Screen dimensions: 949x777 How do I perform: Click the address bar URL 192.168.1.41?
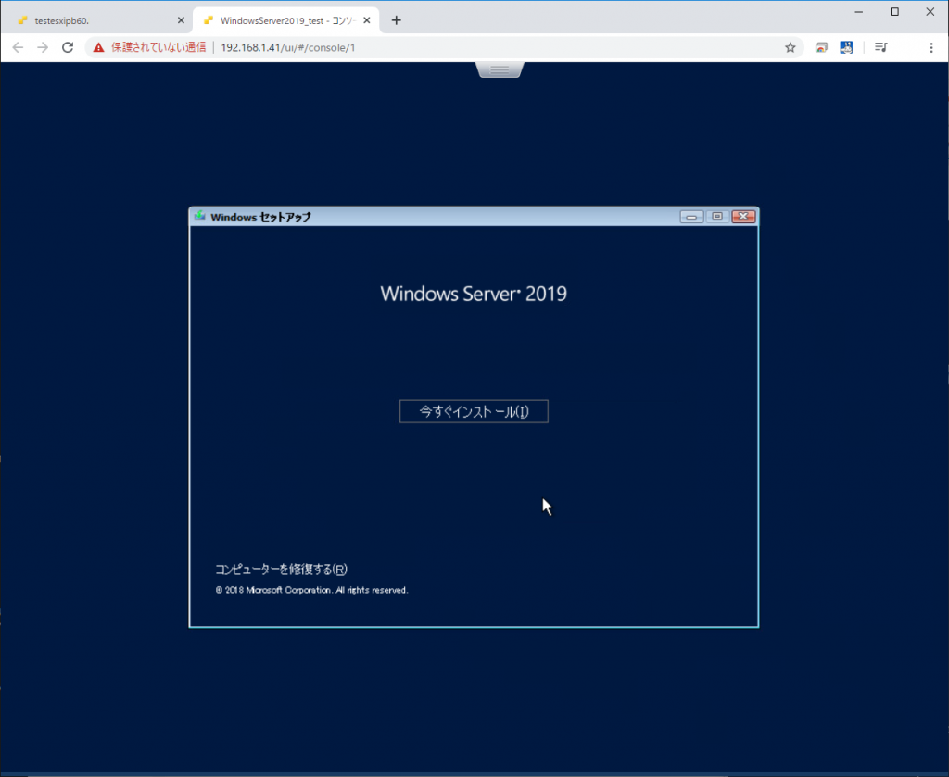(288, 47)
